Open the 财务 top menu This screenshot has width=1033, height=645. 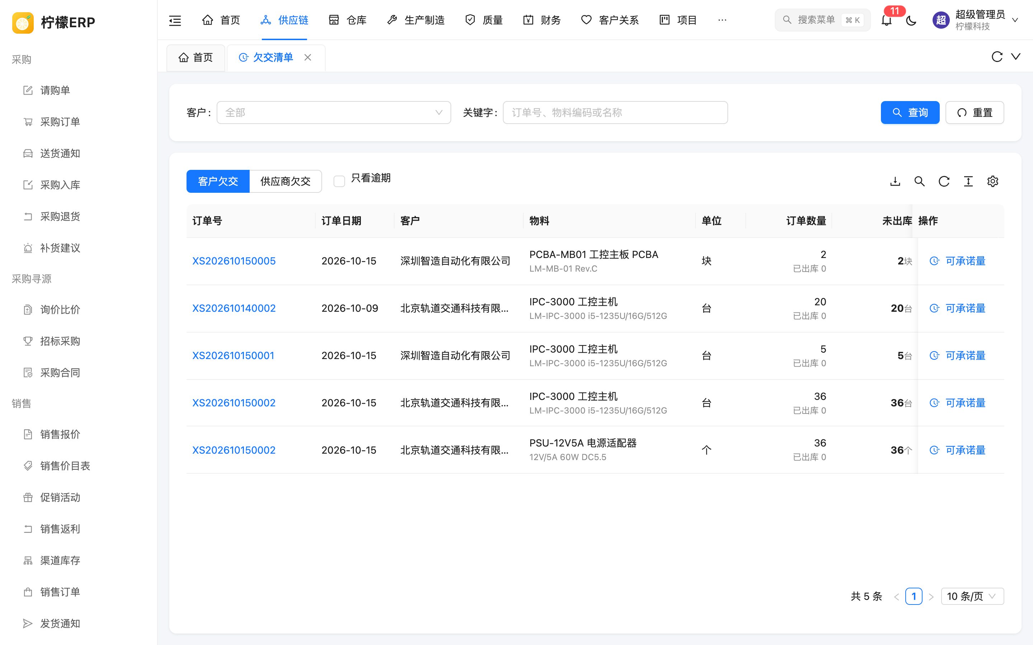click(x=542, y=20)
